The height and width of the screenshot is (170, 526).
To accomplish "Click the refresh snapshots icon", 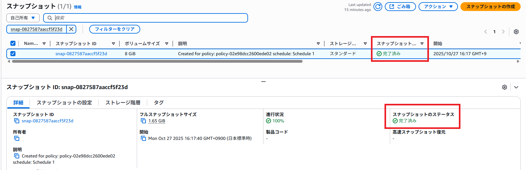I will click(378, 7).
